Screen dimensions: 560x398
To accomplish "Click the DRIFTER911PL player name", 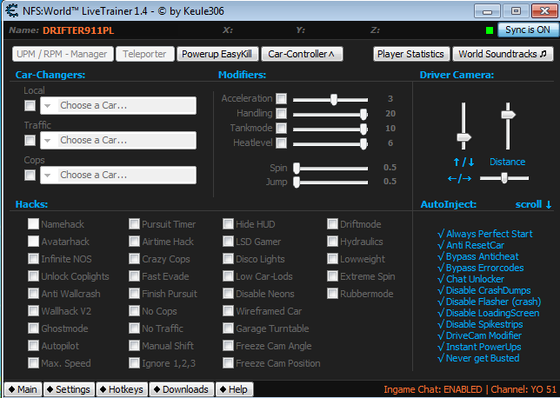I will tap(78, 30).
